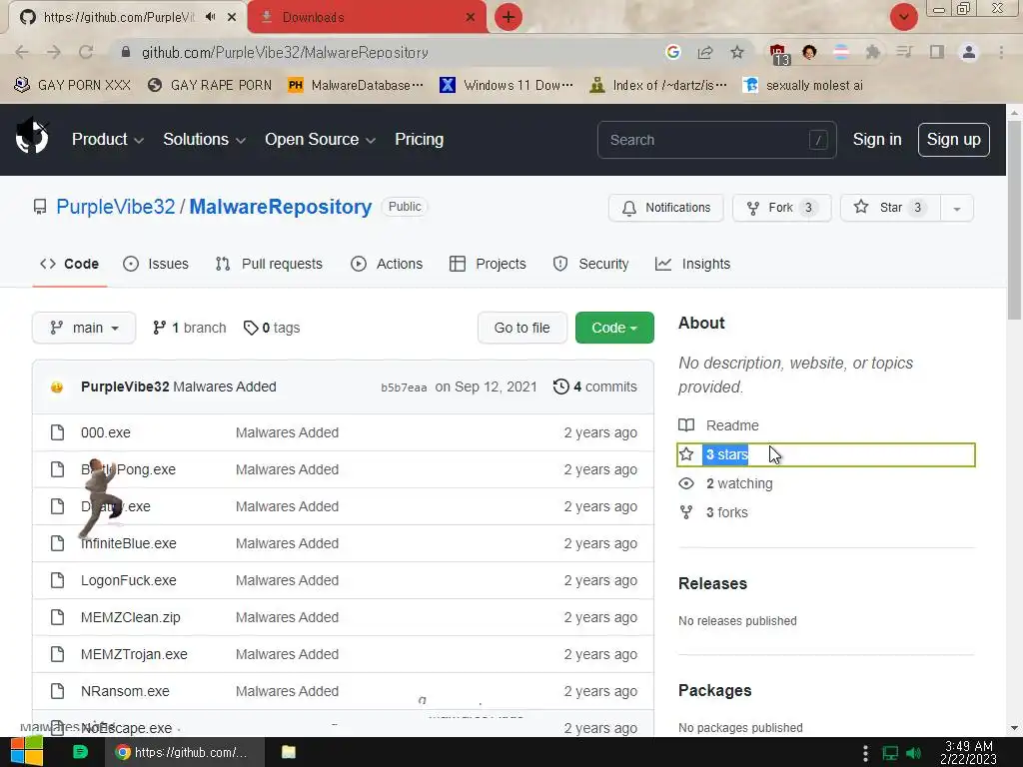Open the Windows 11 Dow bookmark

point(507,85)
